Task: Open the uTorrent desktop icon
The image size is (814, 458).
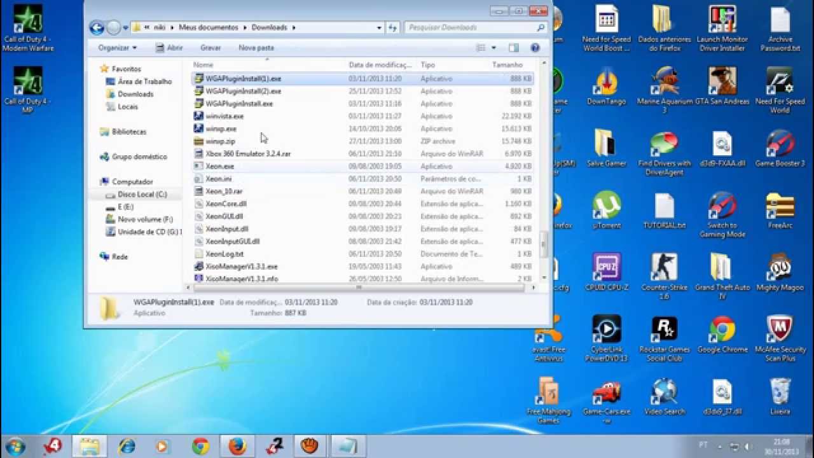Action: (x=607, y=211)
